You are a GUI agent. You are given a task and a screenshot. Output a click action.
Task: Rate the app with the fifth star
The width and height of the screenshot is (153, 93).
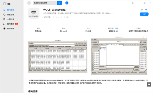pos(65,17)
